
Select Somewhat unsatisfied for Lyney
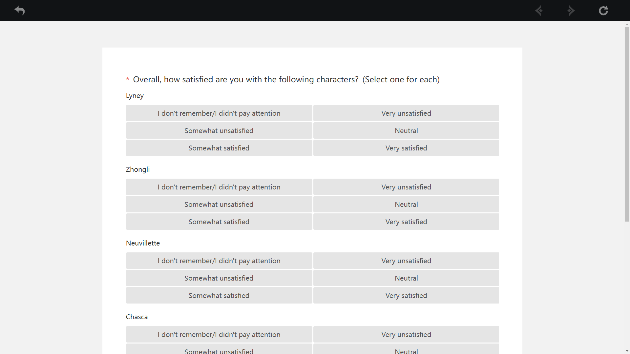(x=219, y=131)
